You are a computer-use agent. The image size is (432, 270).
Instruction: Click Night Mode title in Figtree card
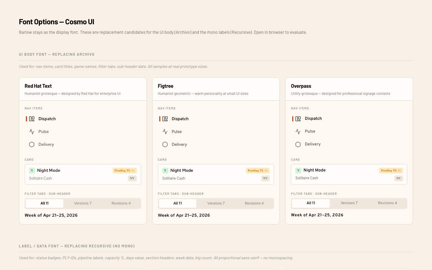182,170
